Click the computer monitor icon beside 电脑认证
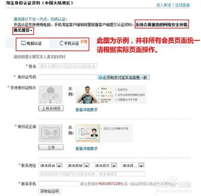This screenshot has width=201, height=196. tap(23, 43)
